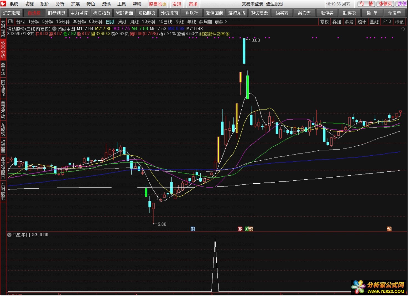Open 盯盘精灵 monitor tool
Screen dimensions: 409x296
coord(57,13)
